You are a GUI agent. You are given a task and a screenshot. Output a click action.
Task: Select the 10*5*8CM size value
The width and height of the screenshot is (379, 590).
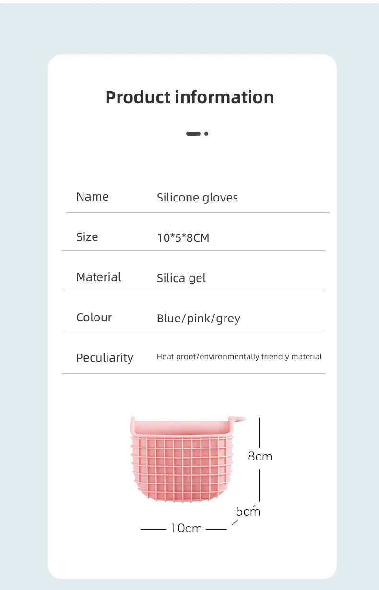tap(183, 238)
